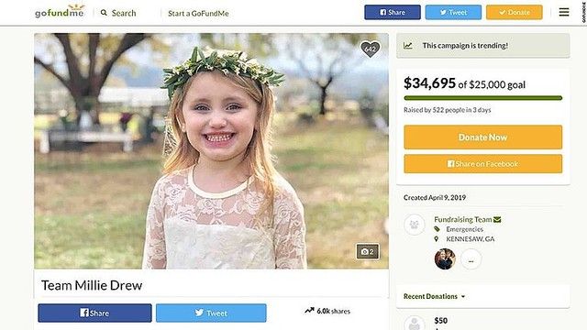Select Search in the top navigation
The image size is (587, 330).
click(x=124, y=13)
